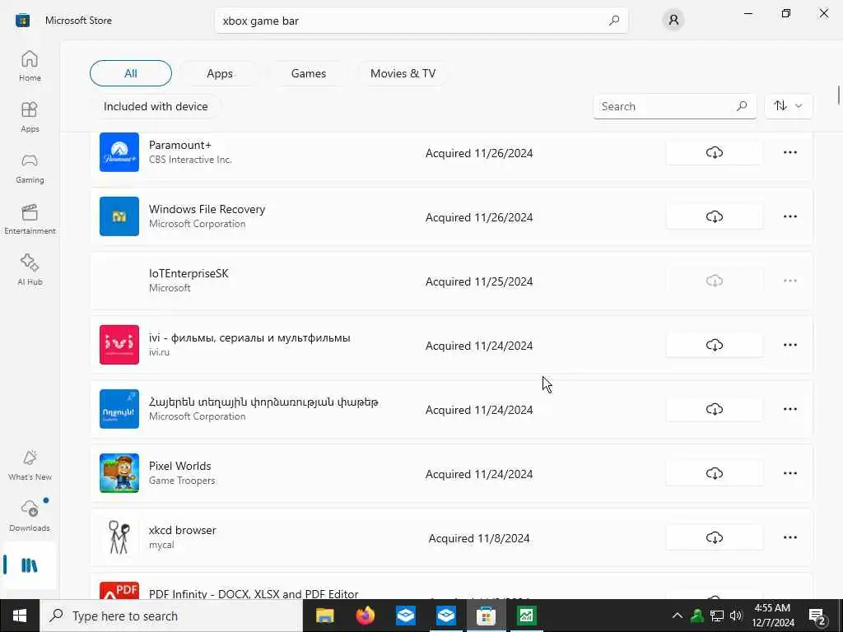The image size is (843, 632).
Task: Open the sort order dropdown
Action: (788, 106)
